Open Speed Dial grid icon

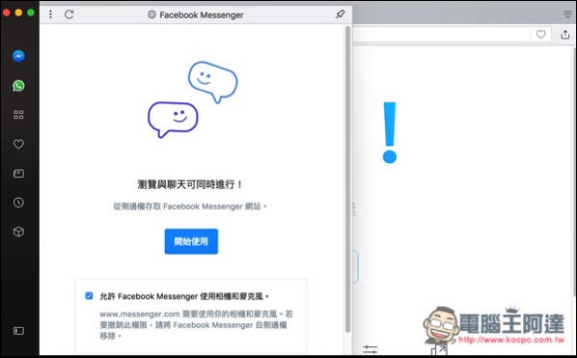[x=18, y=115]
